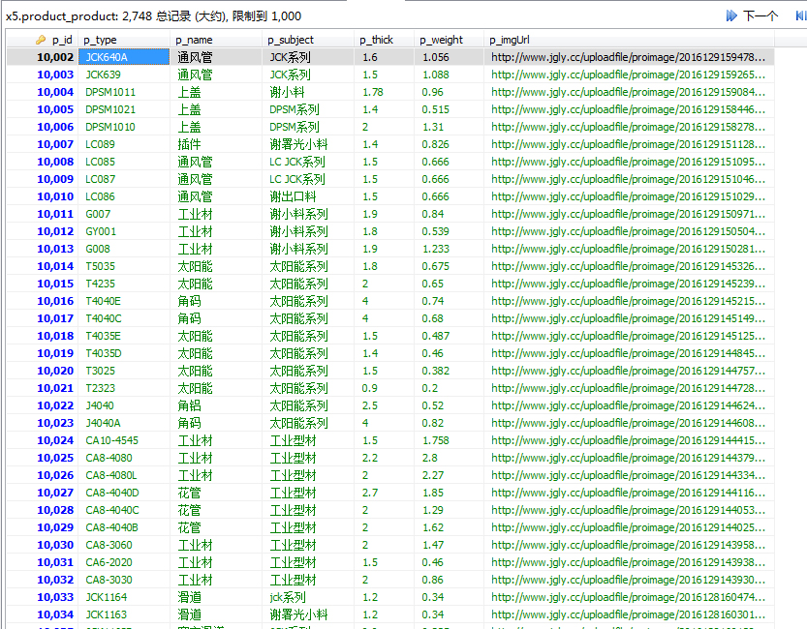Select the CA8-3060 cell
Viewport: 807px width, 629px height.
click(x=124, y=545)
